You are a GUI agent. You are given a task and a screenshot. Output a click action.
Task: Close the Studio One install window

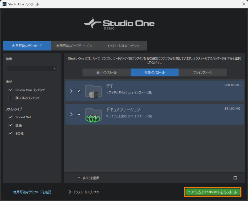tap(244, 4)
